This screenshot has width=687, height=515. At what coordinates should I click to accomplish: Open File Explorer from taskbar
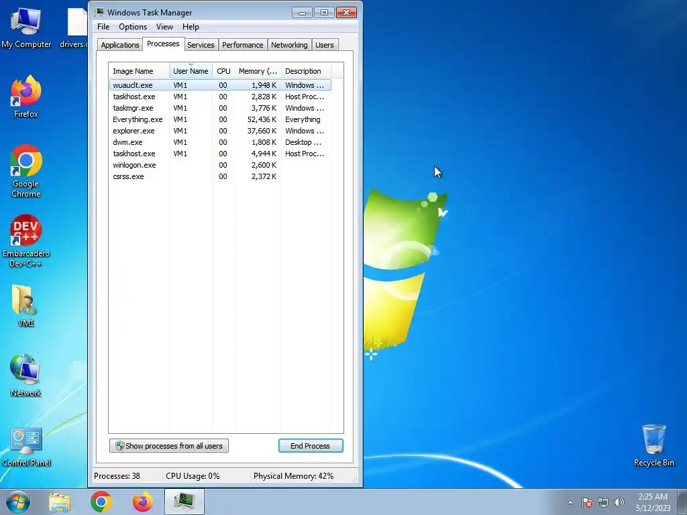click(60, 502)
